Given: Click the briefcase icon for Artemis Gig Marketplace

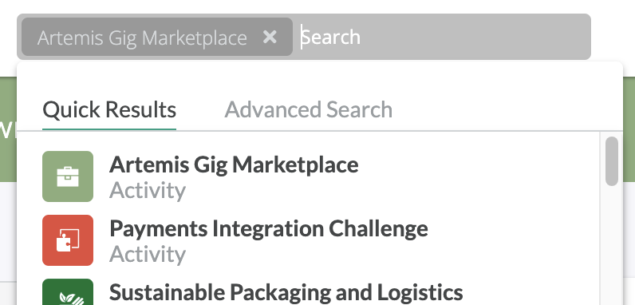Looking at the screenshot, I should (68, 176).
